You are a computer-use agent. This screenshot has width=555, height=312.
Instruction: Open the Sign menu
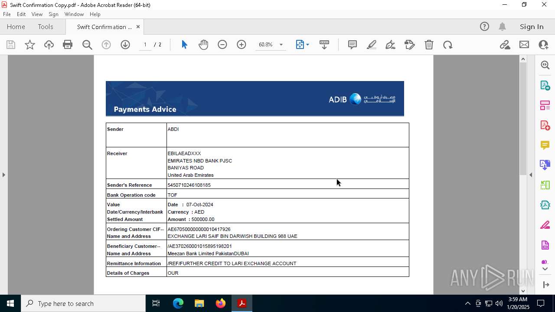click(x=54, y=14)
